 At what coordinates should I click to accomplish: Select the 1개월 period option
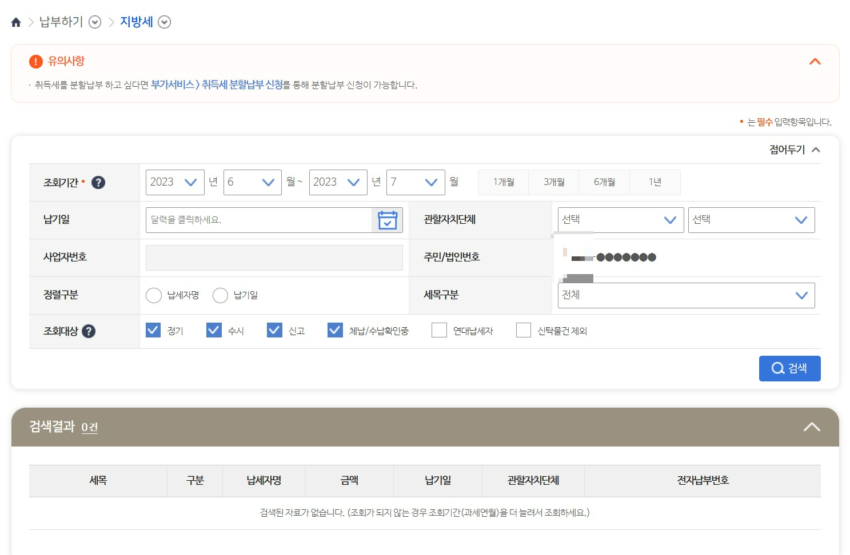(504, 182)
